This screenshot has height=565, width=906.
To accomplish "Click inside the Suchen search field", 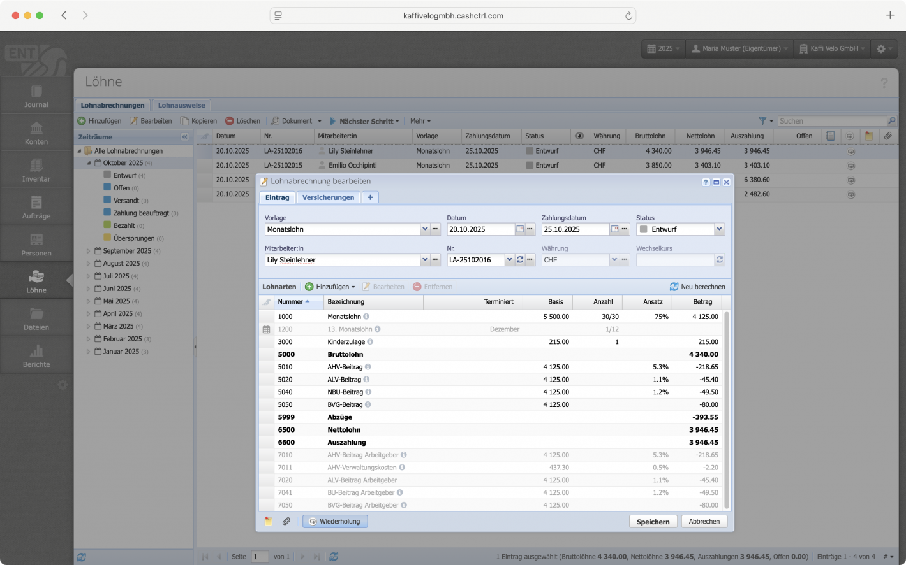I will point(829,120).
